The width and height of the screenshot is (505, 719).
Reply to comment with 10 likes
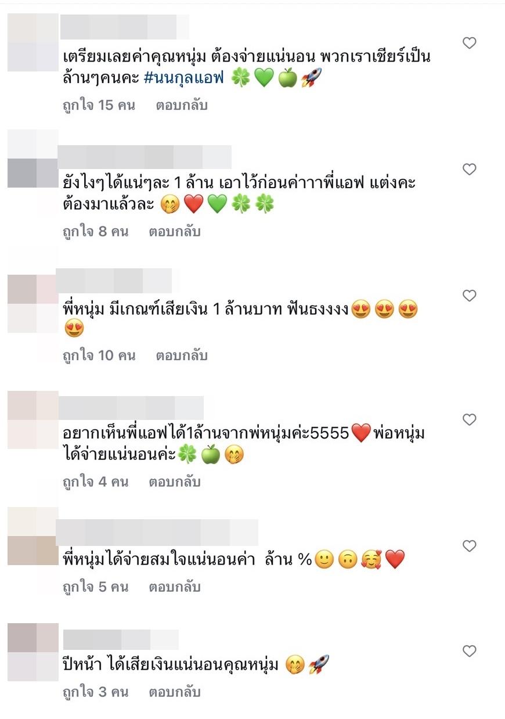(x=182, y=355)
